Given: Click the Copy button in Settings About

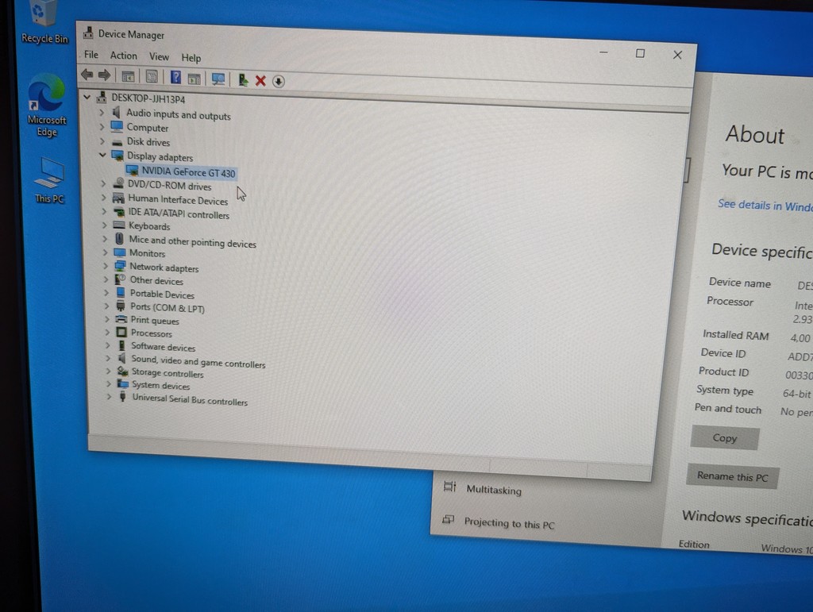Looking at the screenshot, I should pos(724,438).
